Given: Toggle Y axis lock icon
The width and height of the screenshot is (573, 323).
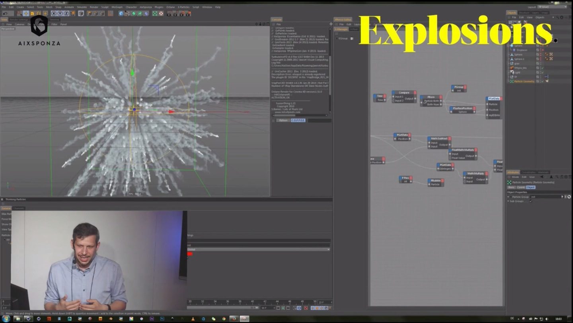Looking at the screenshot, I should coord(60,14).
